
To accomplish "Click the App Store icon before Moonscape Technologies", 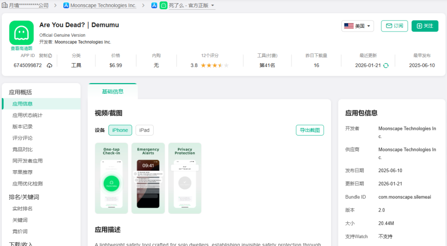I will [x=66, y=6].
